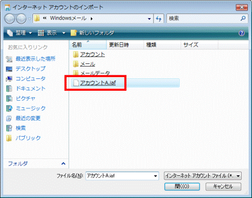Image resolution: width=252 pixels, height=198 pixels.
Task: Click the folder icon of アカウント
Action: tap(75, 55)
